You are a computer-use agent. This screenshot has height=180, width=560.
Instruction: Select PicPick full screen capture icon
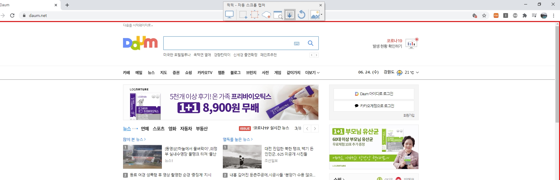point(229,15)
